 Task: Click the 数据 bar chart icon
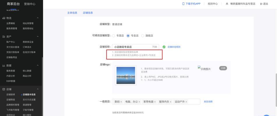pyautogui.click(x=4, y=66)
